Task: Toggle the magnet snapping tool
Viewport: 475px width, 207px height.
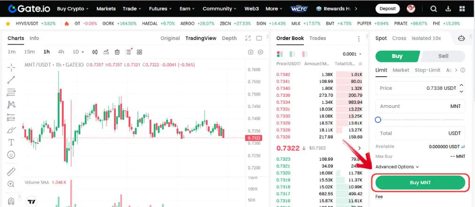Action: [x=11, y=200]
